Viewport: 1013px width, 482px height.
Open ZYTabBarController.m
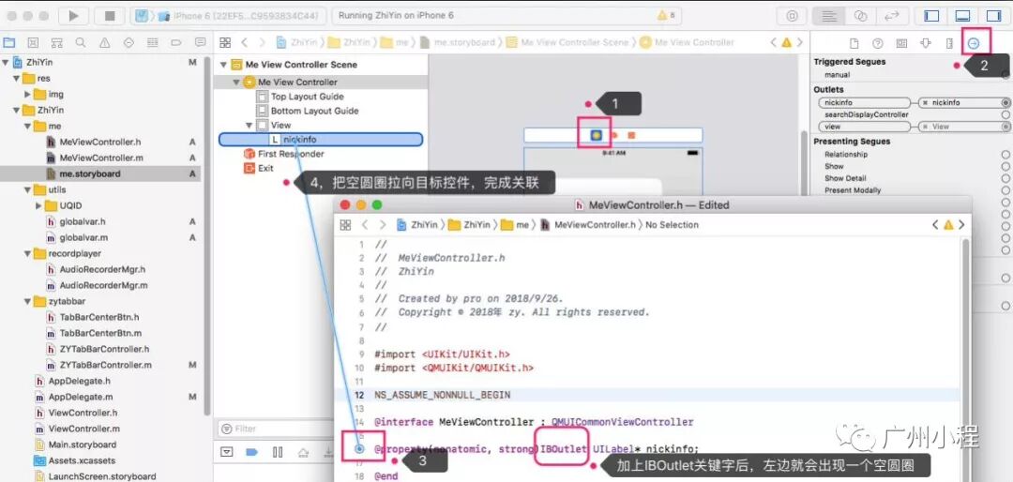pos(105,365)
